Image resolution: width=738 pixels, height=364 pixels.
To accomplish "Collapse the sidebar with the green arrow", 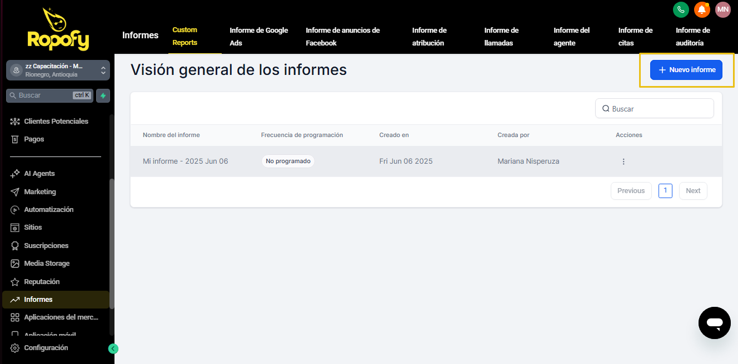I will click(113, 349).
